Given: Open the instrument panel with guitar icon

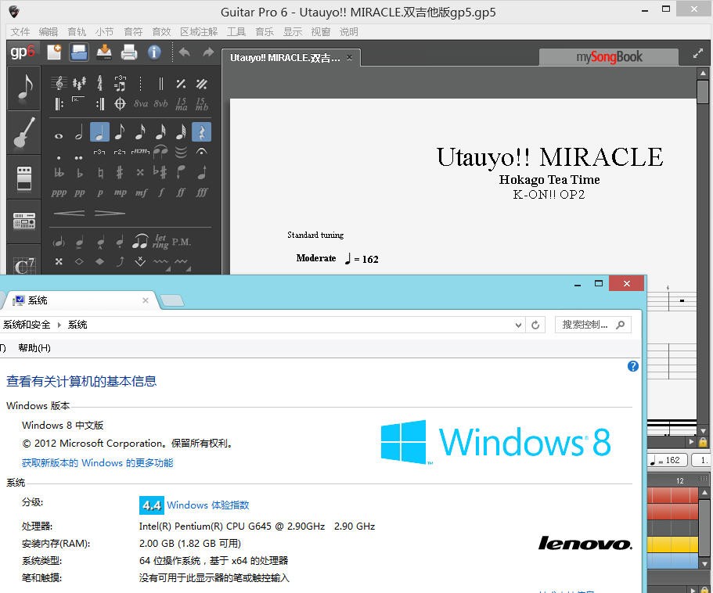Looking at the screenshot, I should 24,132.
